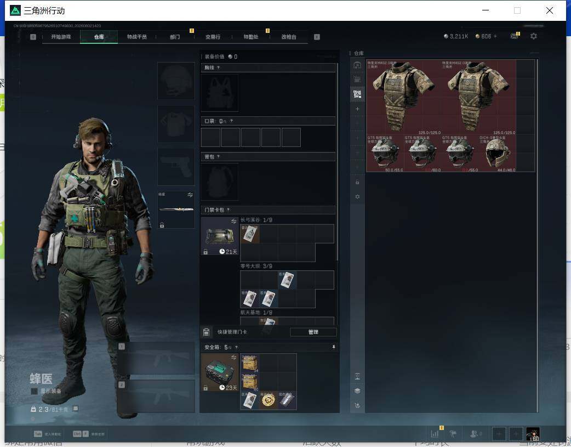Image resolution: width=571 pixels, height=447 pixels.
Task: Select the GT5 helmet with 50.0/55.0 durability
Action: coord(385,153)
